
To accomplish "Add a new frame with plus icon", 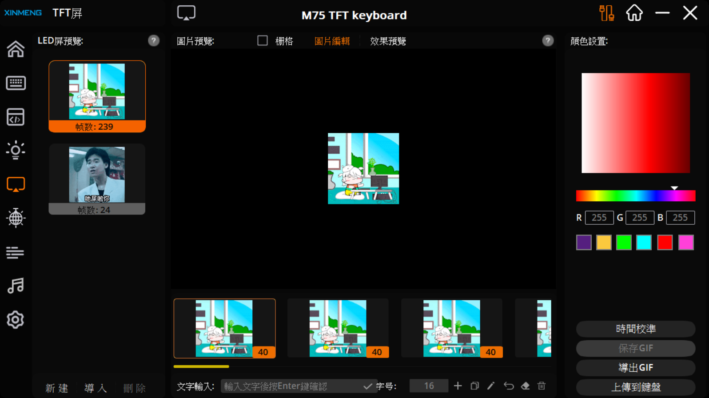I will [x=458, y=386].
